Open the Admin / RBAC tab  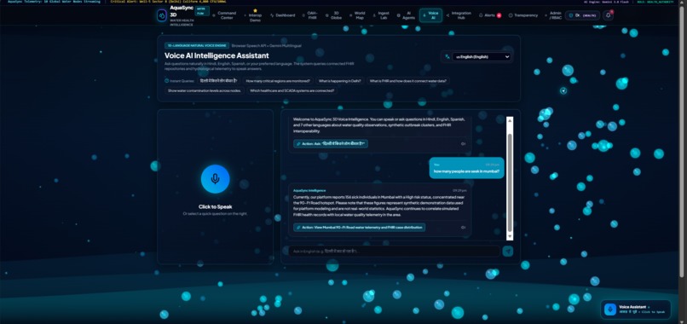(553, 15)
